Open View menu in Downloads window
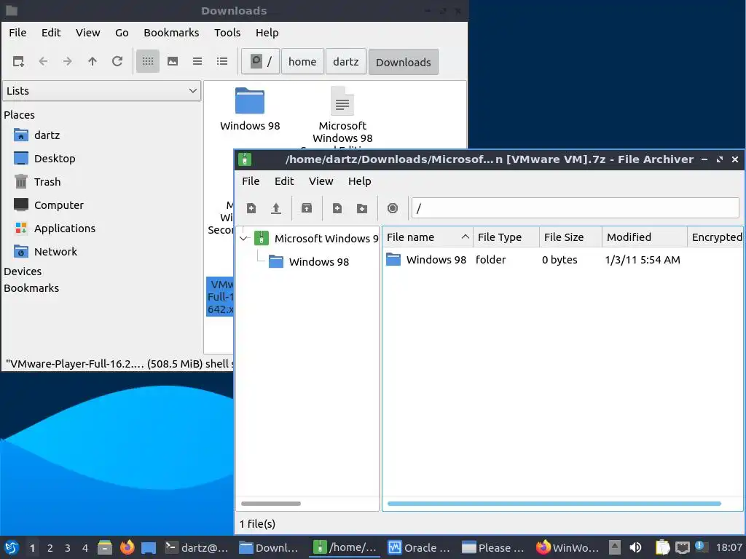Screen dimensions: 746x559 88,33
